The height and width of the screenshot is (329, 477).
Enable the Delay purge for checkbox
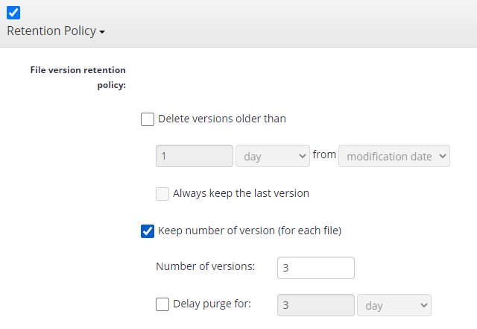[162, 304]
